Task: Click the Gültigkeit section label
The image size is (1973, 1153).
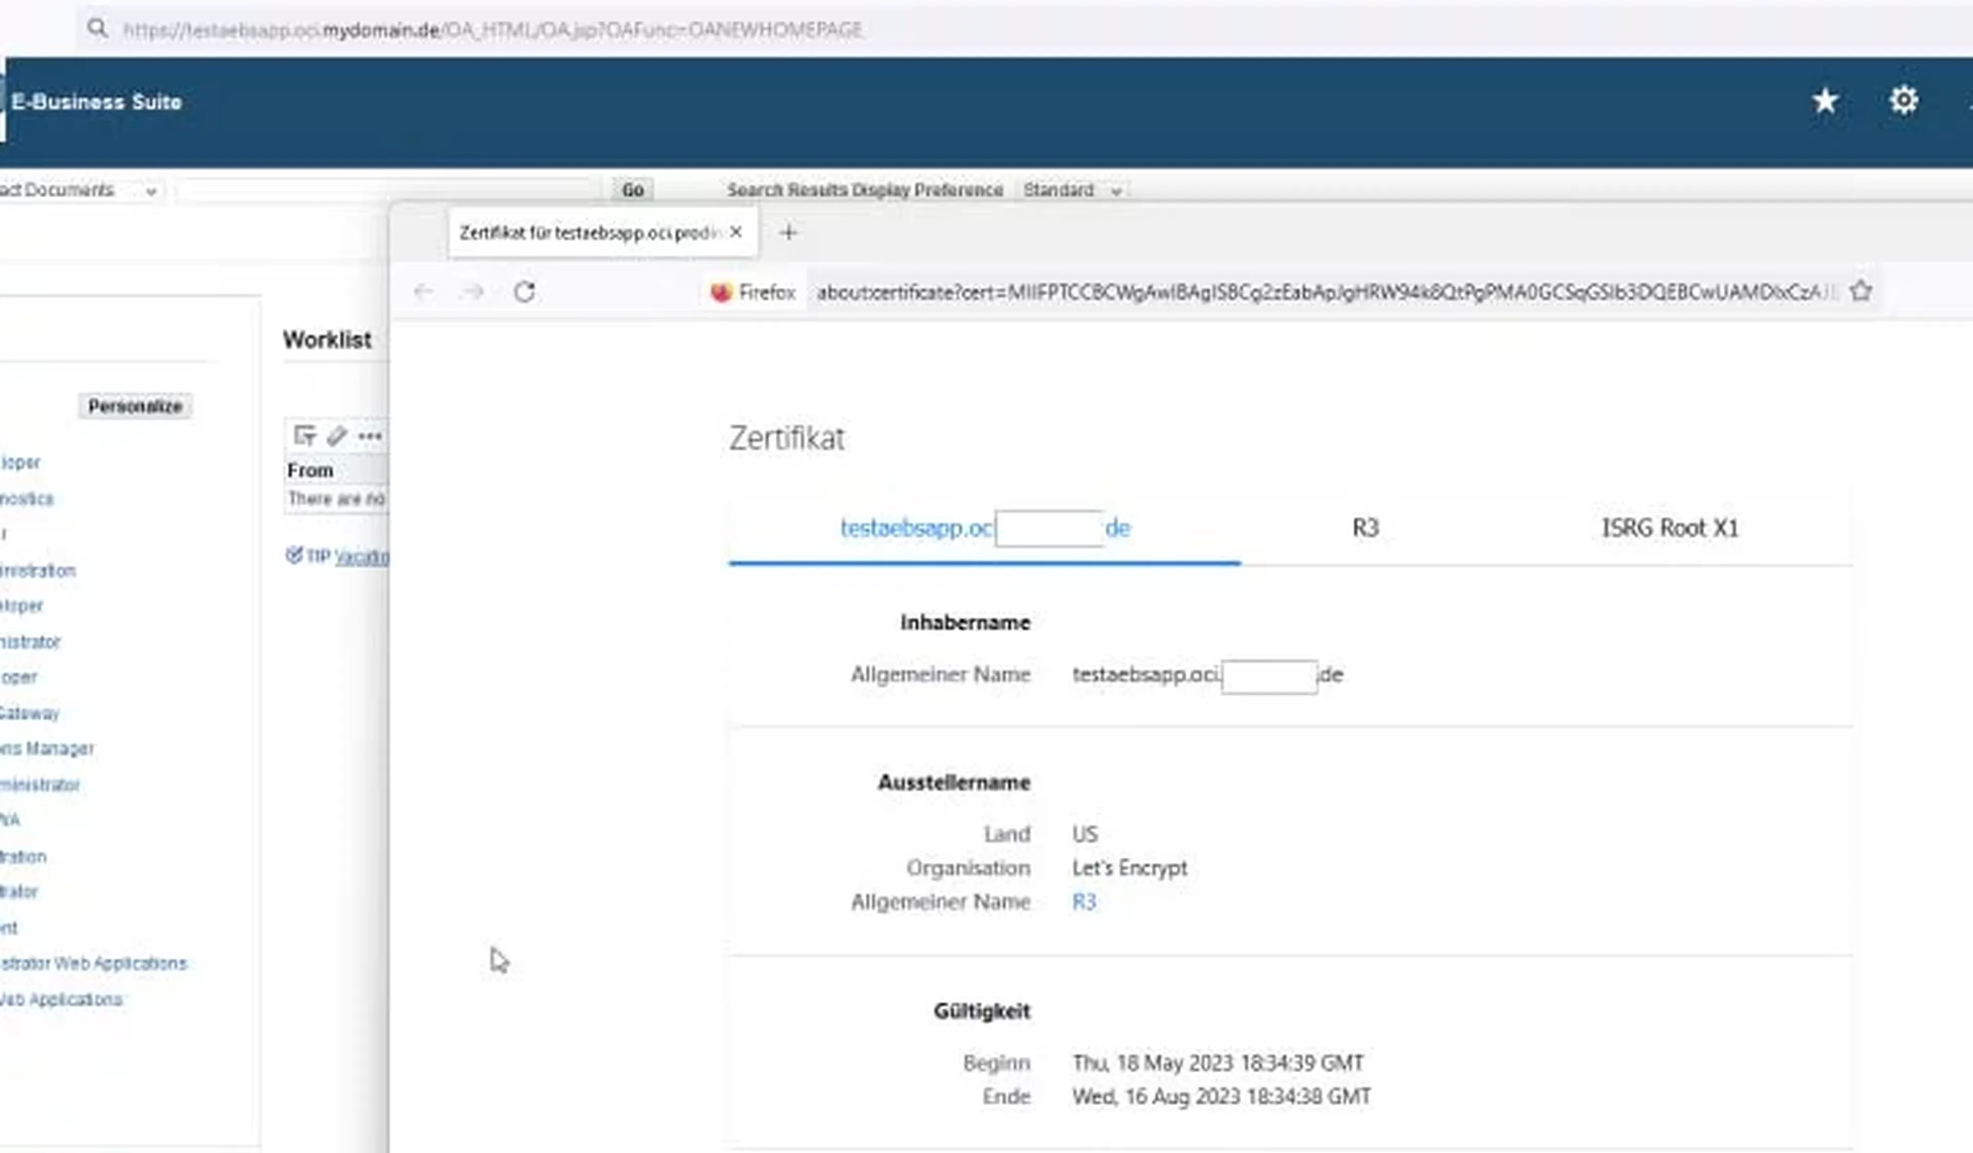Action: click(x=982, y=1011)
